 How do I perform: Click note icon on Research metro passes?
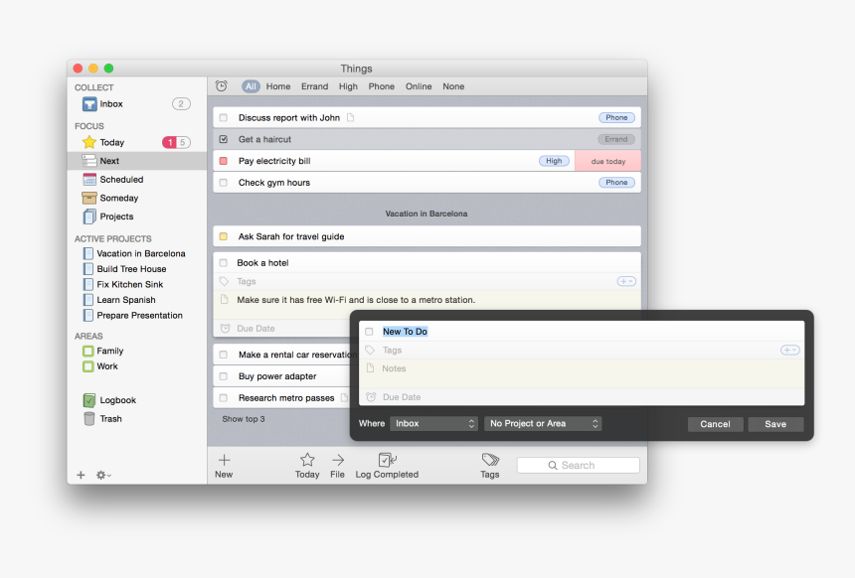click(x=344, y=397)
